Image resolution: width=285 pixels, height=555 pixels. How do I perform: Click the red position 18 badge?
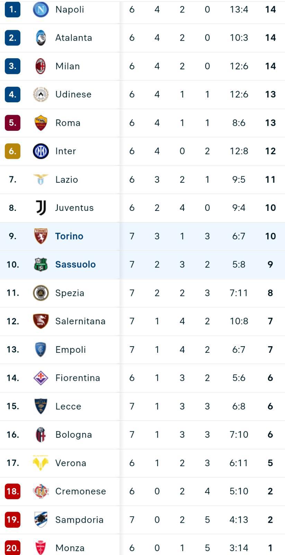point(12,491)
